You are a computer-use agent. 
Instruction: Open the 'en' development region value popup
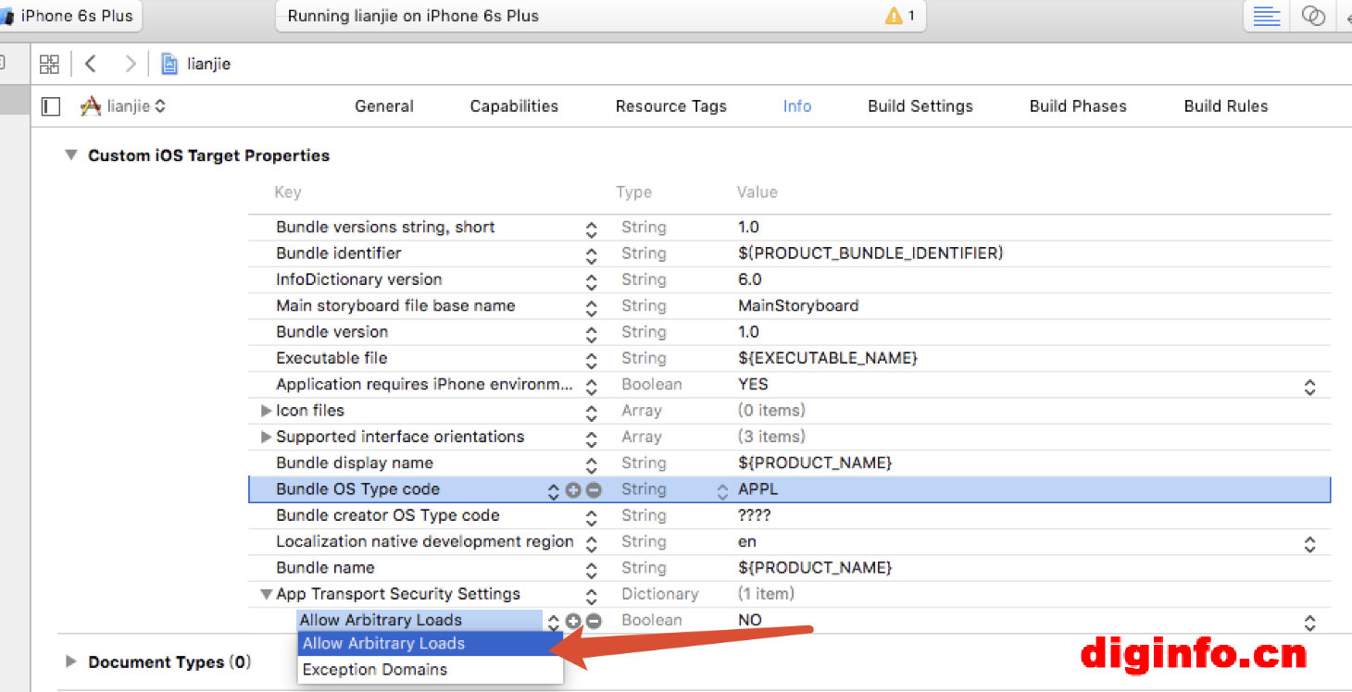[x=1309, y=544]
